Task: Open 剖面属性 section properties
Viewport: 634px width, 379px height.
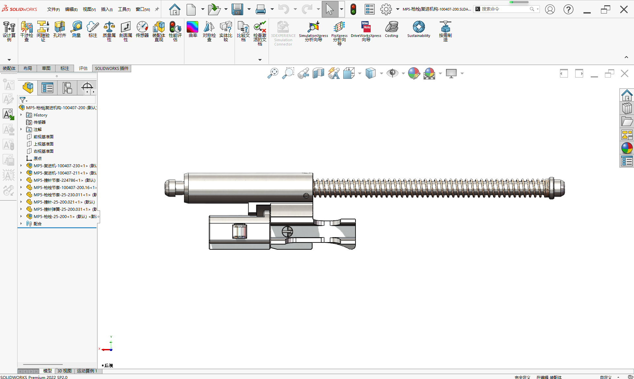Action: click(126, 31)
